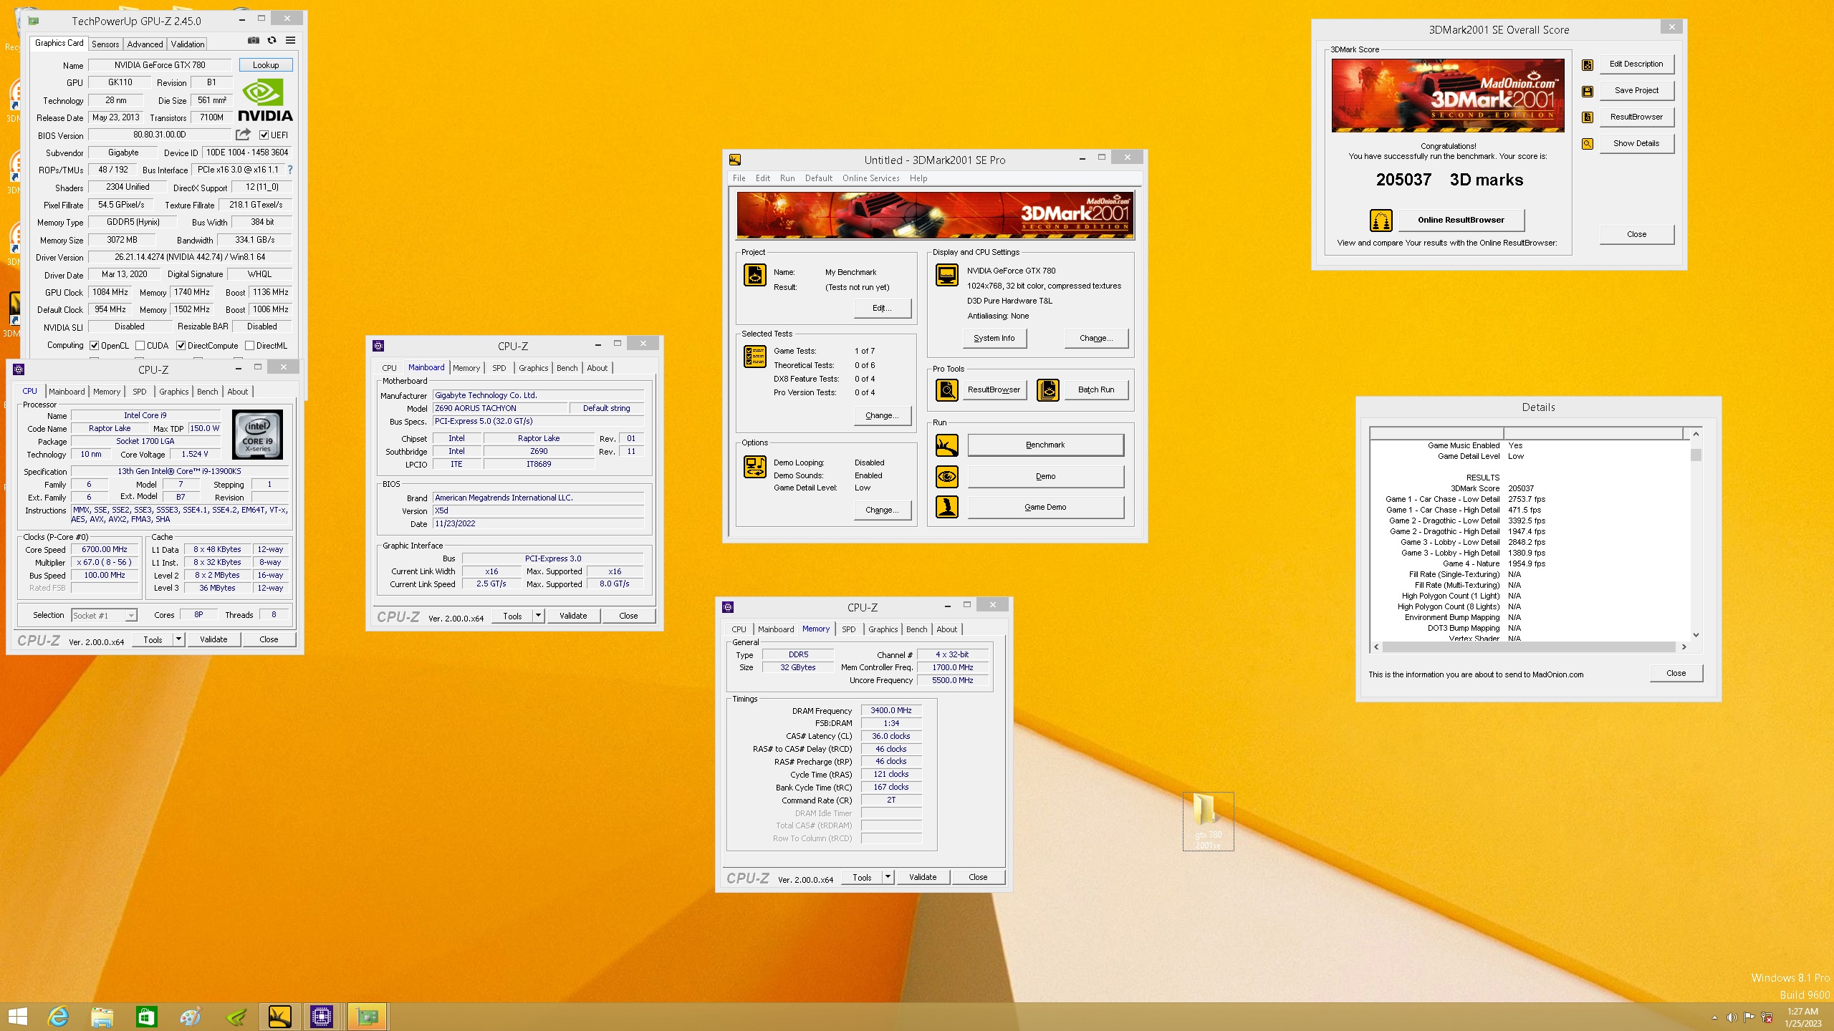This screenshot has height=1031, width=1834.
Task: Click the System Info button
Action: (x=994, y=338)
